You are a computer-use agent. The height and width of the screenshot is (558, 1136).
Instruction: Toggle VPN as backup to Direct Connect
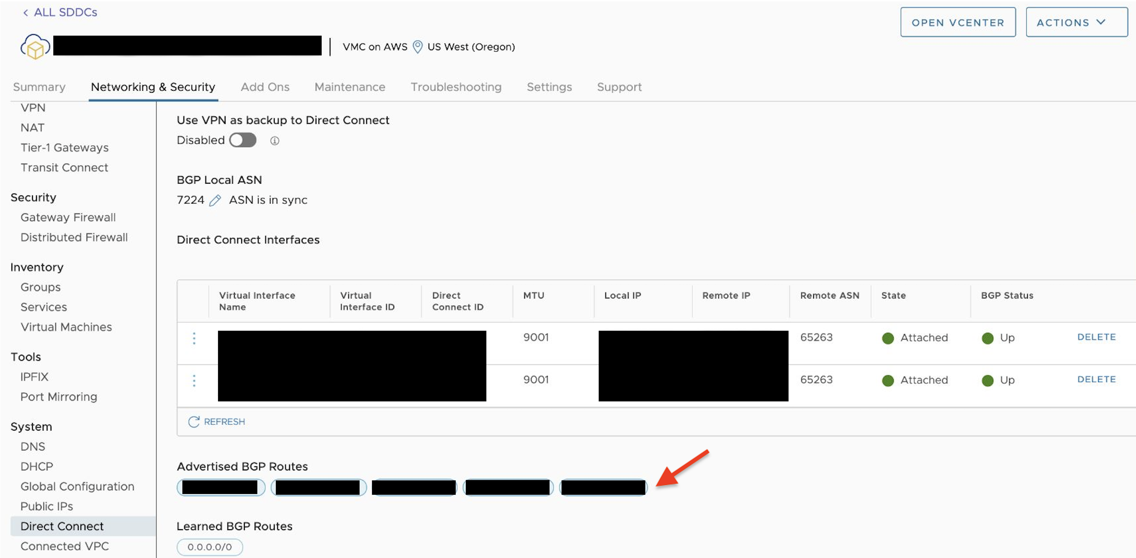[x=242, y=140]
